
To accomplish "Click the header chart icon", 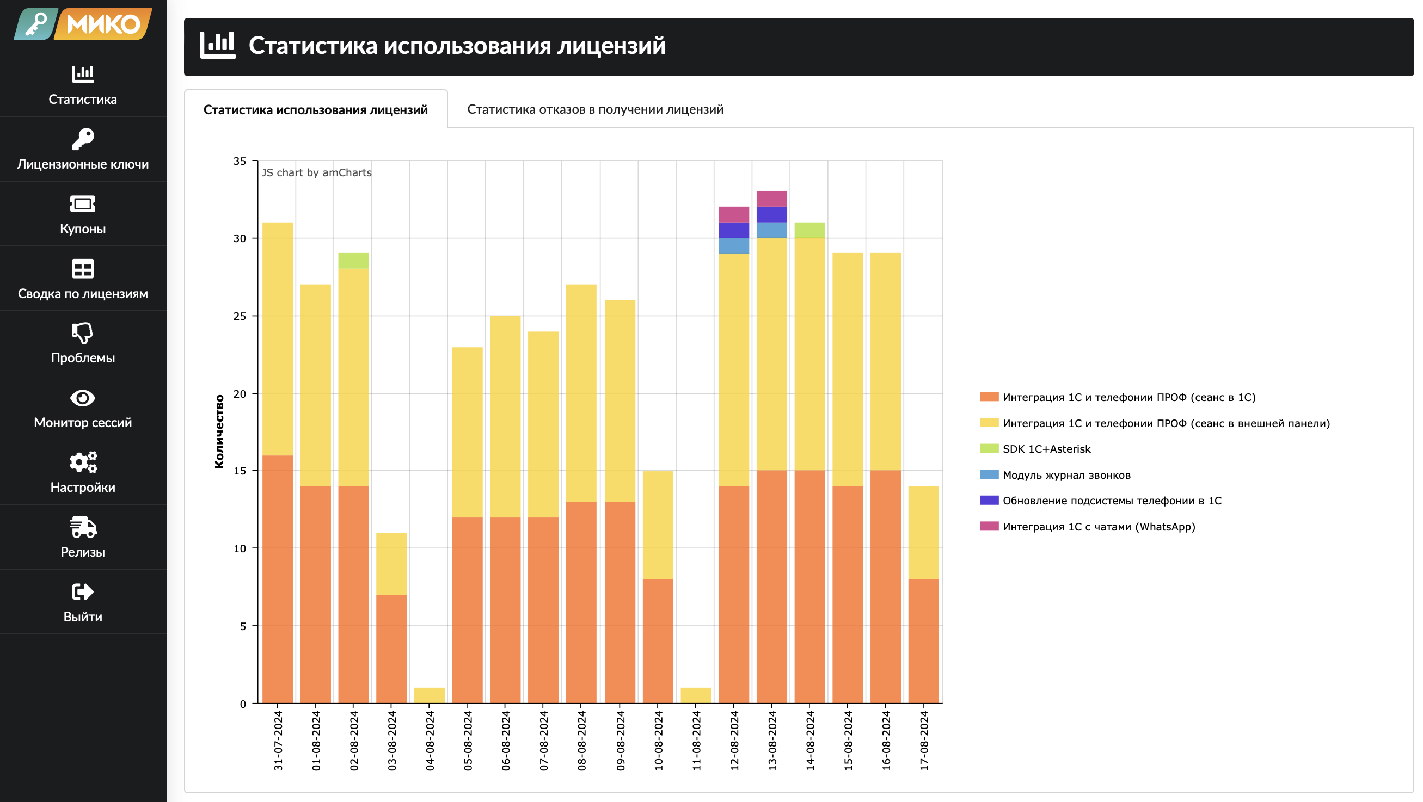I will pos(218,45).
